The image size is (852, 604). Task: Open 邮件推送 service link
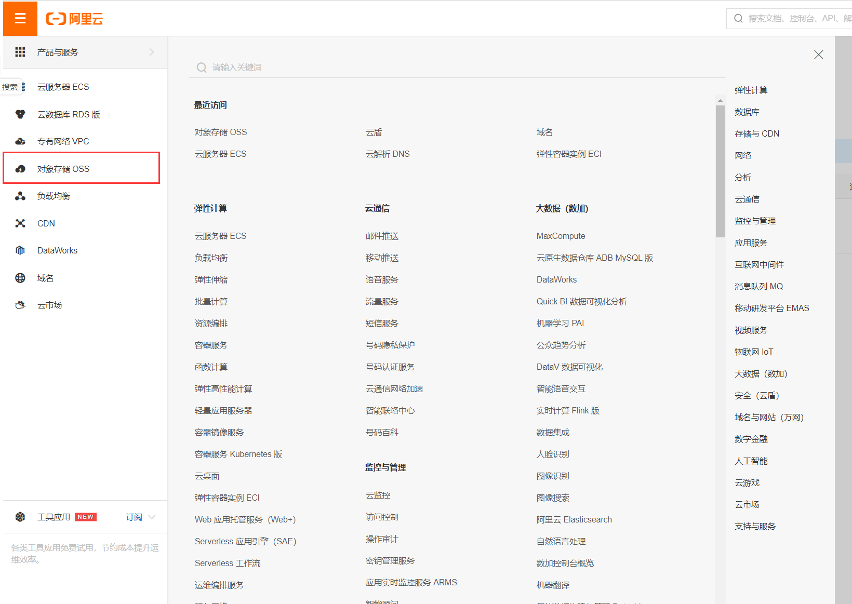click(x=382, y=236)
